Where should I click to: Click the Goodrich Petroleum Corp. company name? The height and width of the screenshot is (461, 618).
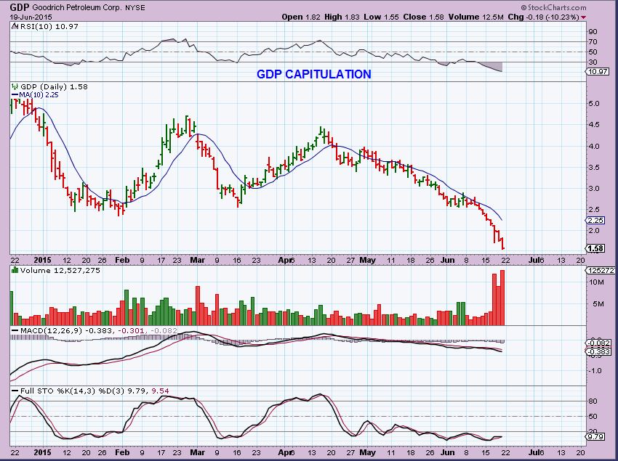coord(77,7)
